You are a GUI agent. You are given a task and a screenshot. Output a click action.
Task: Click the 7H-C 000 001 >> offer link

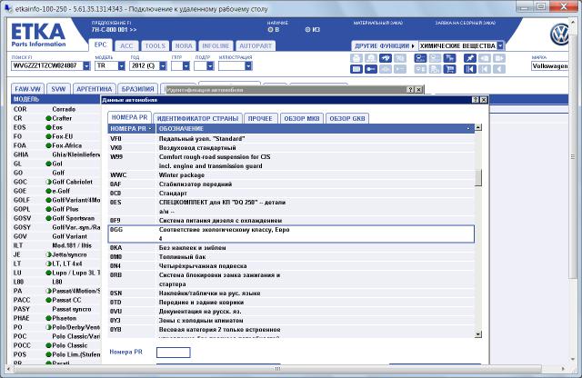114,30
